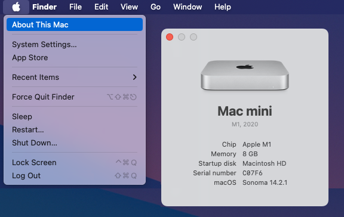Open System Settings… from Apple menu
Viewport: 344px width, 217px height.
pos(75,45)
